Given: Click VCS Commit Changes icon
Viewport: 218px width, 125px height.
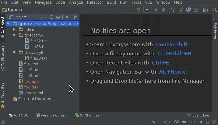Looking at the screenshot, I should coord(181,10).
